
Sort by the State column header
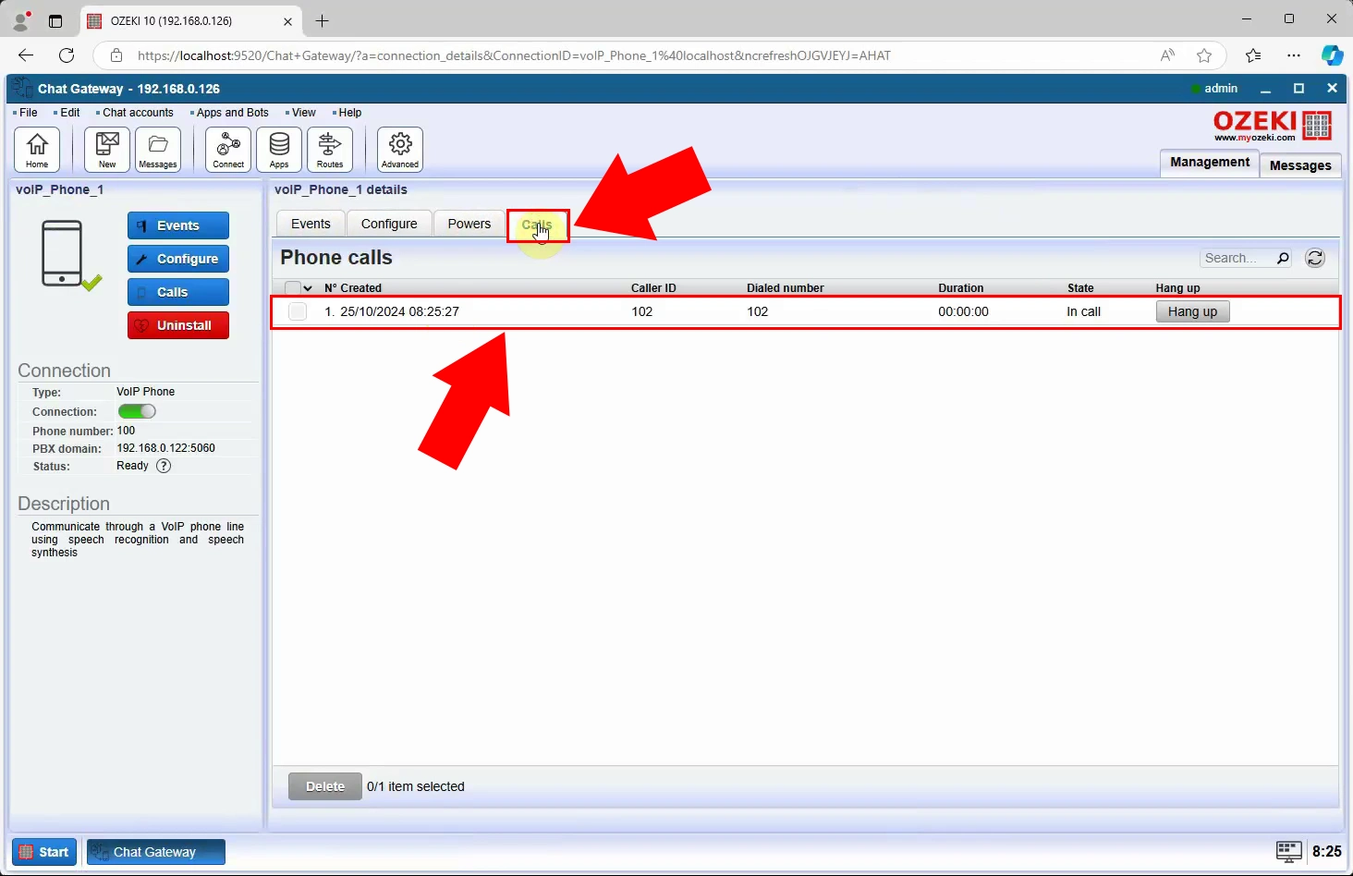tap(1080, 288)
